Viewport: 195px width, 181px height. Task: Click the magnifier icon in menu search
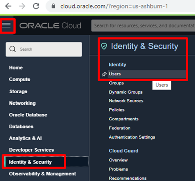pyautogui.click(x=12, y=49)
